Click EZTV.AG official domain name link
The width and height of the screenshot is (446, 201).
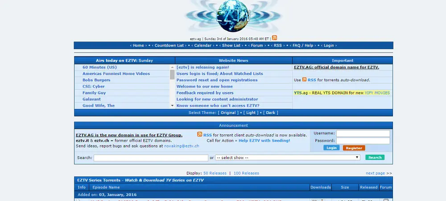[x=336, y=67]
